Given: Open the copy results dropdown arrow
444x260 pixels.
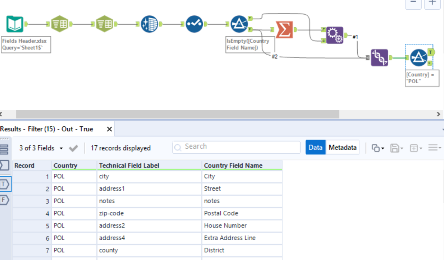Looking at the screenshot, I should click(x=378, y=148).
